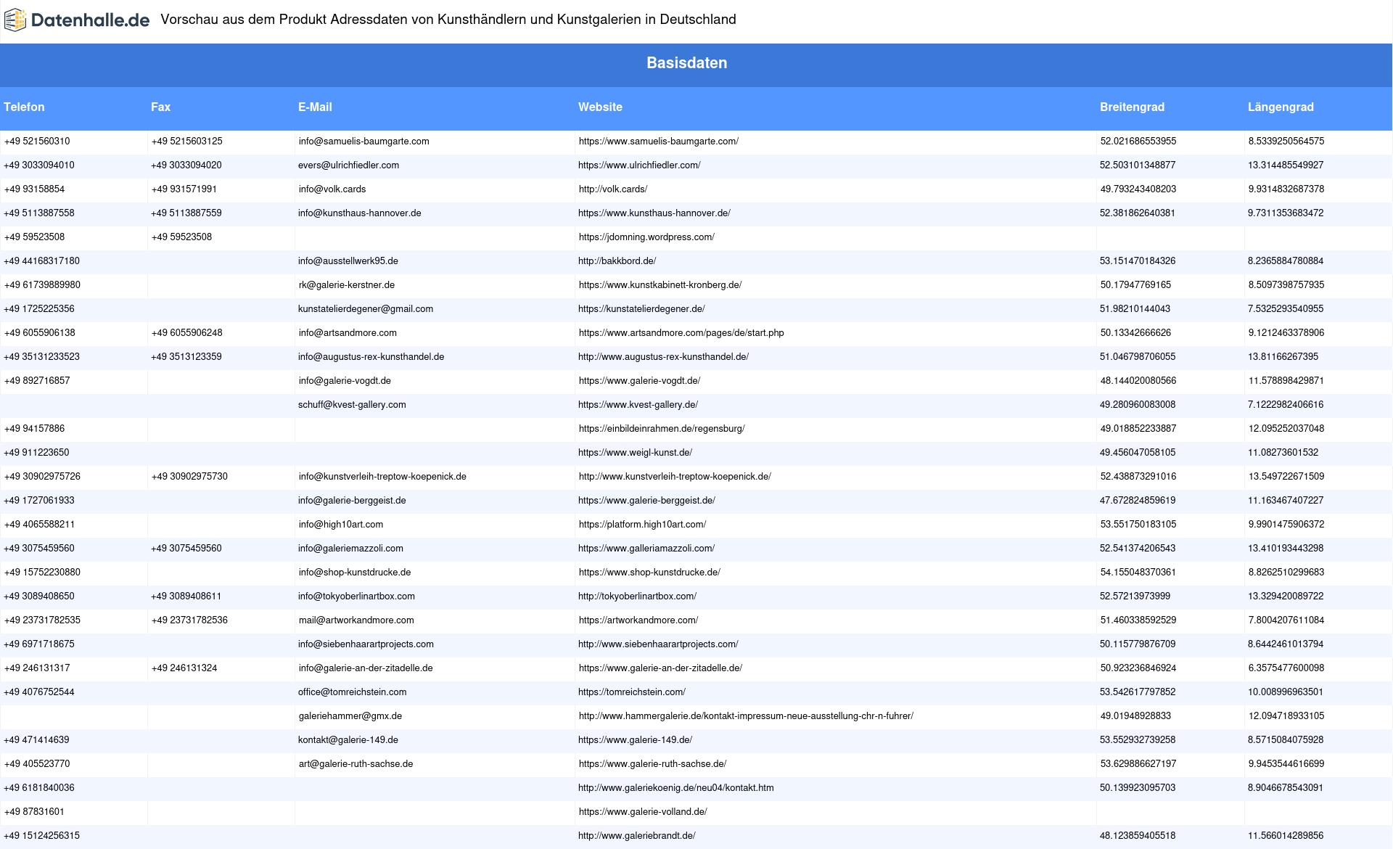The width and height of the screenshot is (1393, 849).
Task: Select latitude value 53.629886627197
Action: 1138,764
